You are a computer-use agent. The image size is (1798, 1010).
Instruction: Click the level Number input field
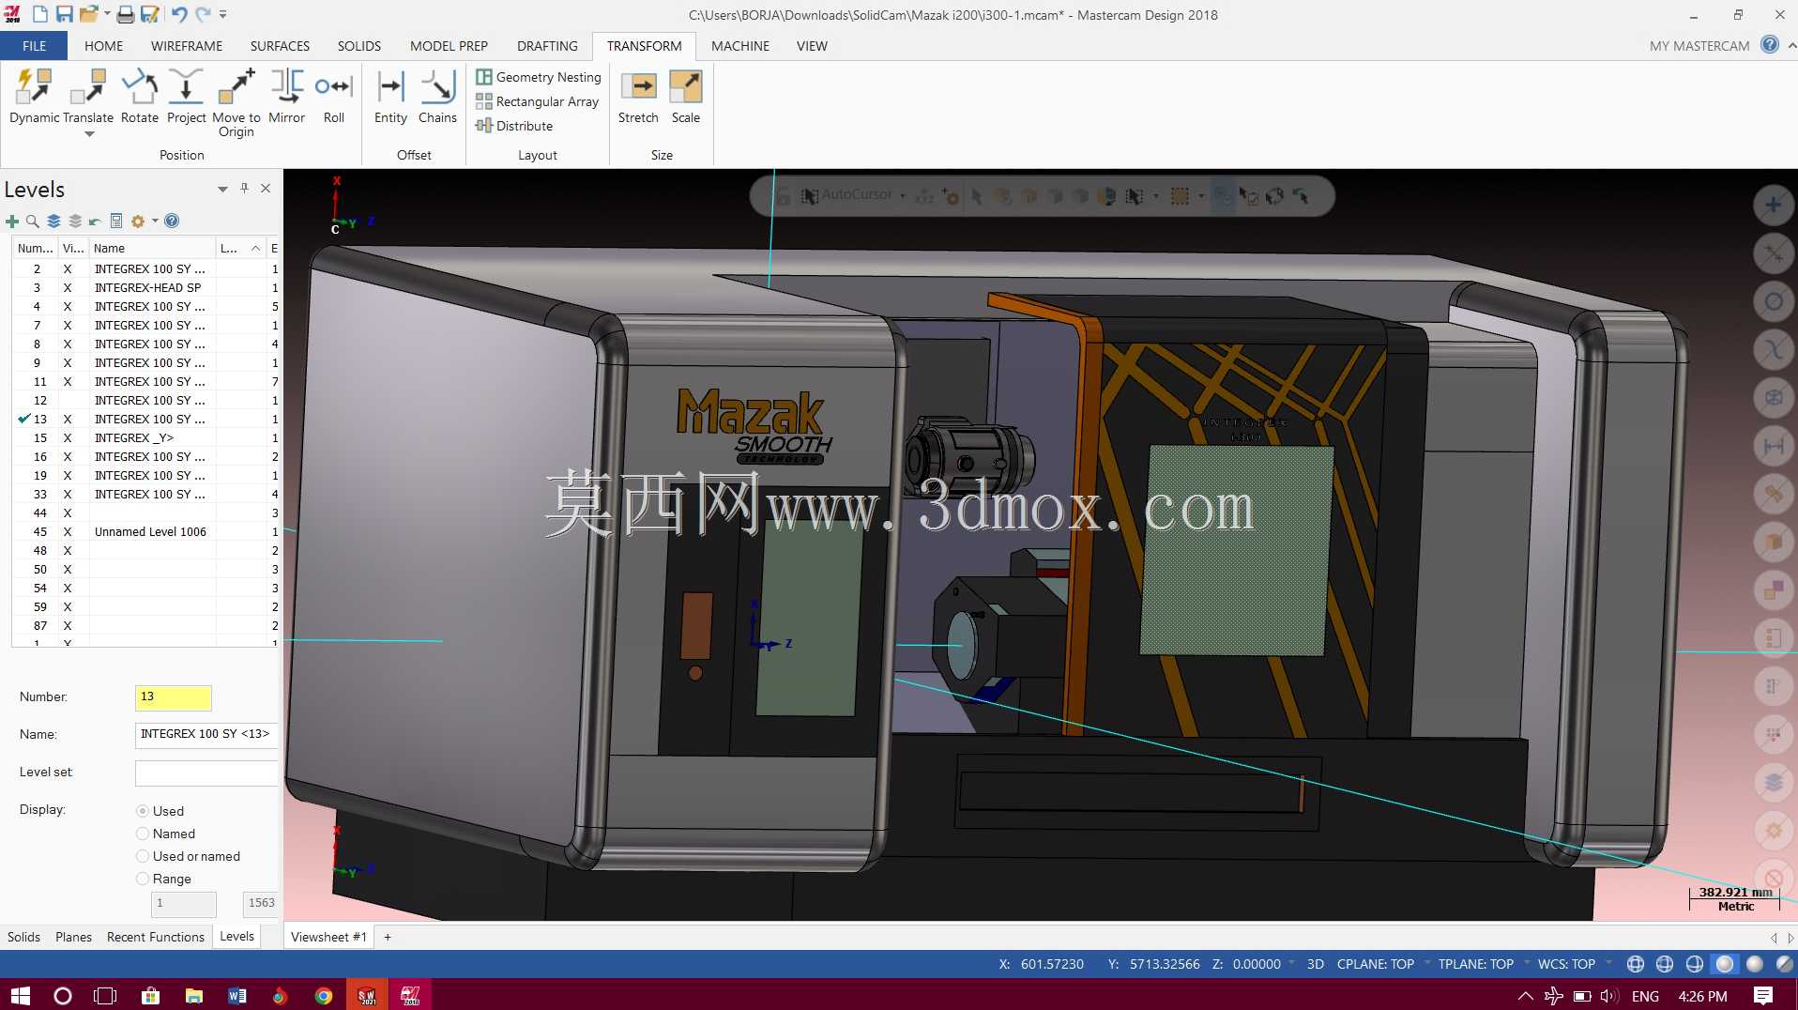coord(174,697)
